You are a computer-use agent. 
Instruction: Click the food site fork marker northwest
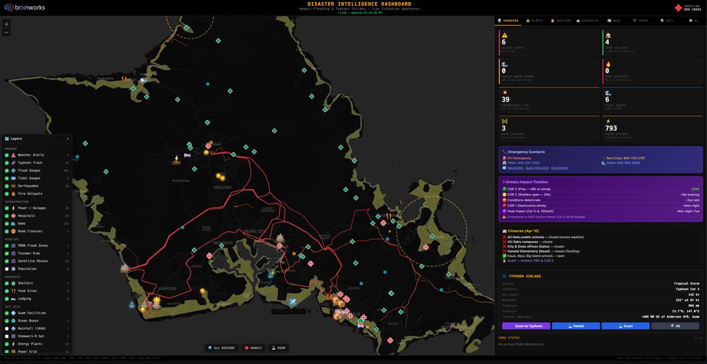tap(124, 79)
